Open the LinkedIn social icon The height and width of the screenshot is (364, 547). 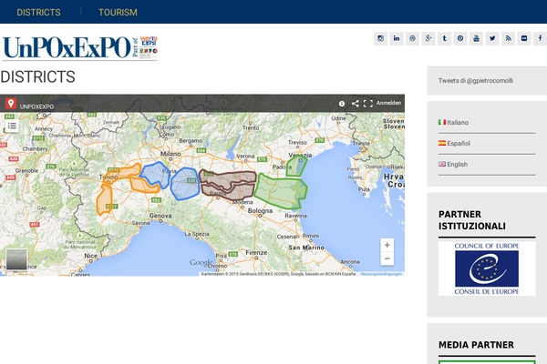pyautogui.click(x=397, y=38)
